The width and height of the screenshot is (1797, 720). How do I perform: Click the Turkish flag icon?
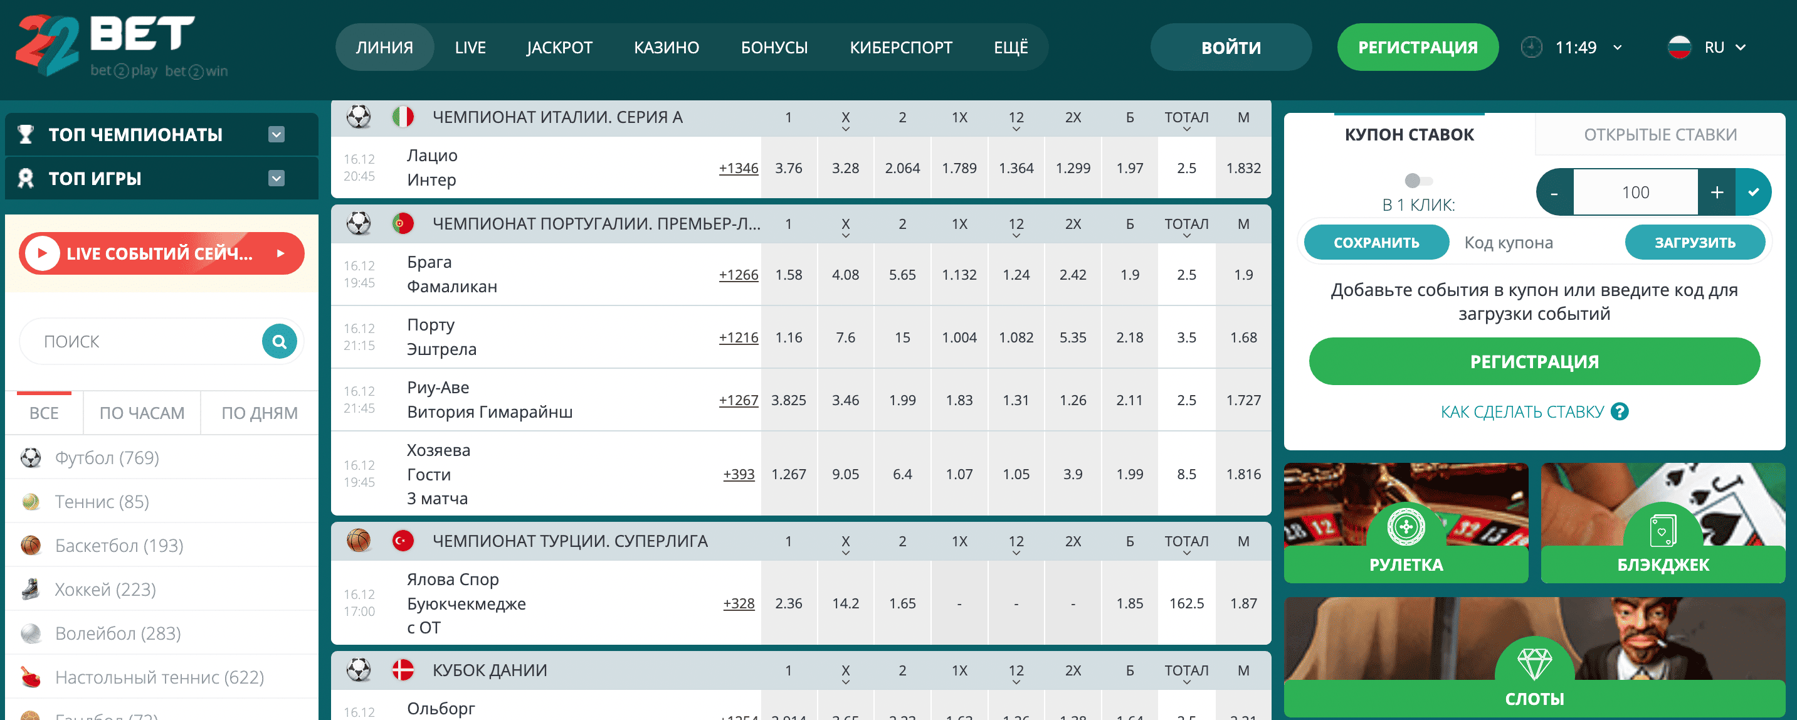coord(403,541)
